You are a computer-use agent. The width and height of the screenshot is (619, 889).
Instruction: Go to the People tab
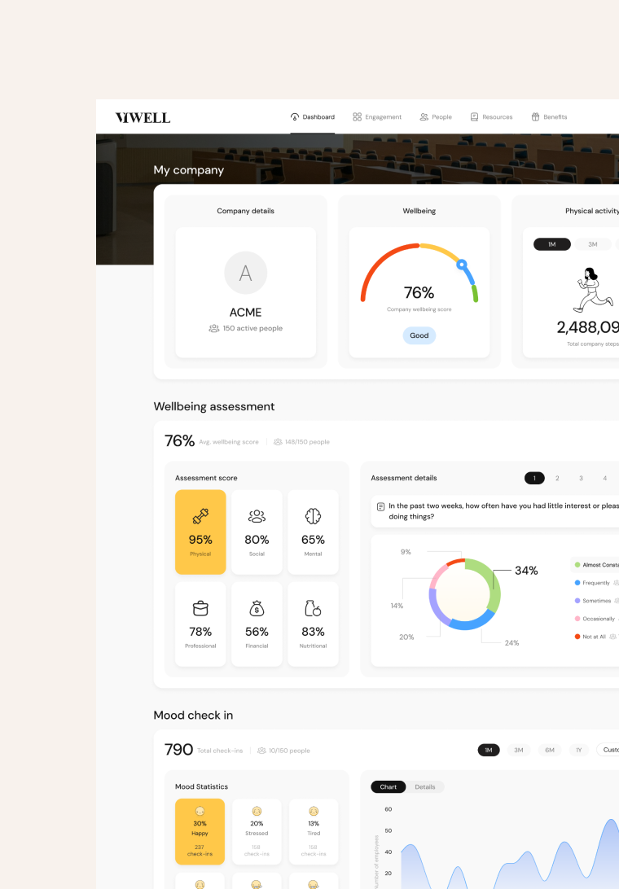click(x=436, y=116)
